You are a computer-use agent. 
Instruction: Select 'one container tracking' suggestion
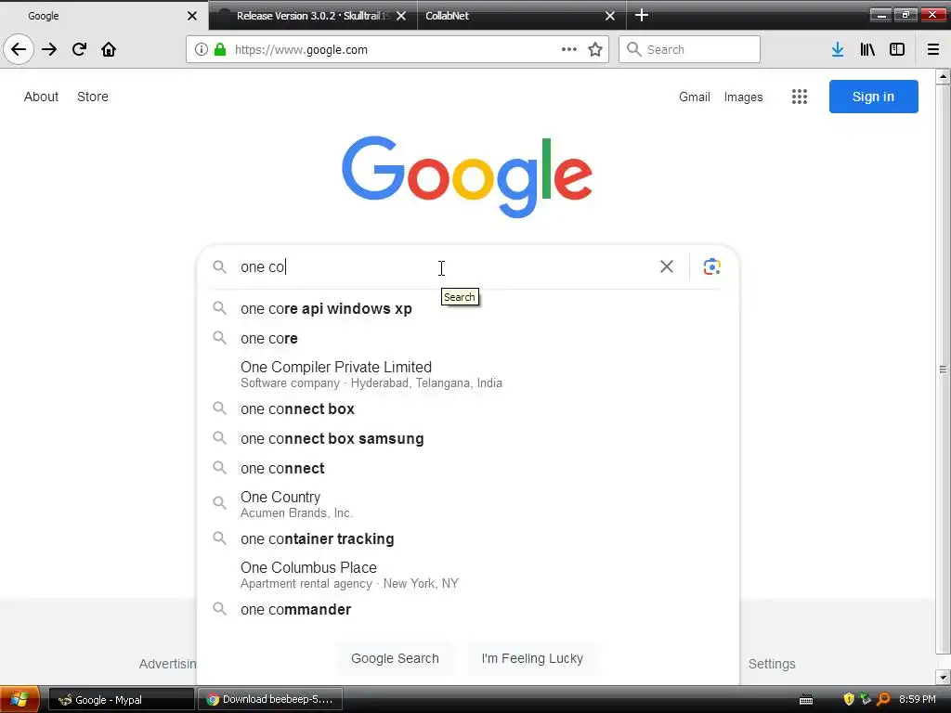click(x=468, y=539)
